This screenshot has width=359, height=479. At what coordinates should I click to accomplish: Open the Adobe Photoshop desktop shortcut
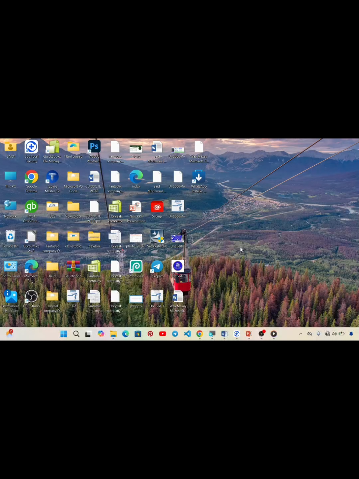click(x=94, y=152)
